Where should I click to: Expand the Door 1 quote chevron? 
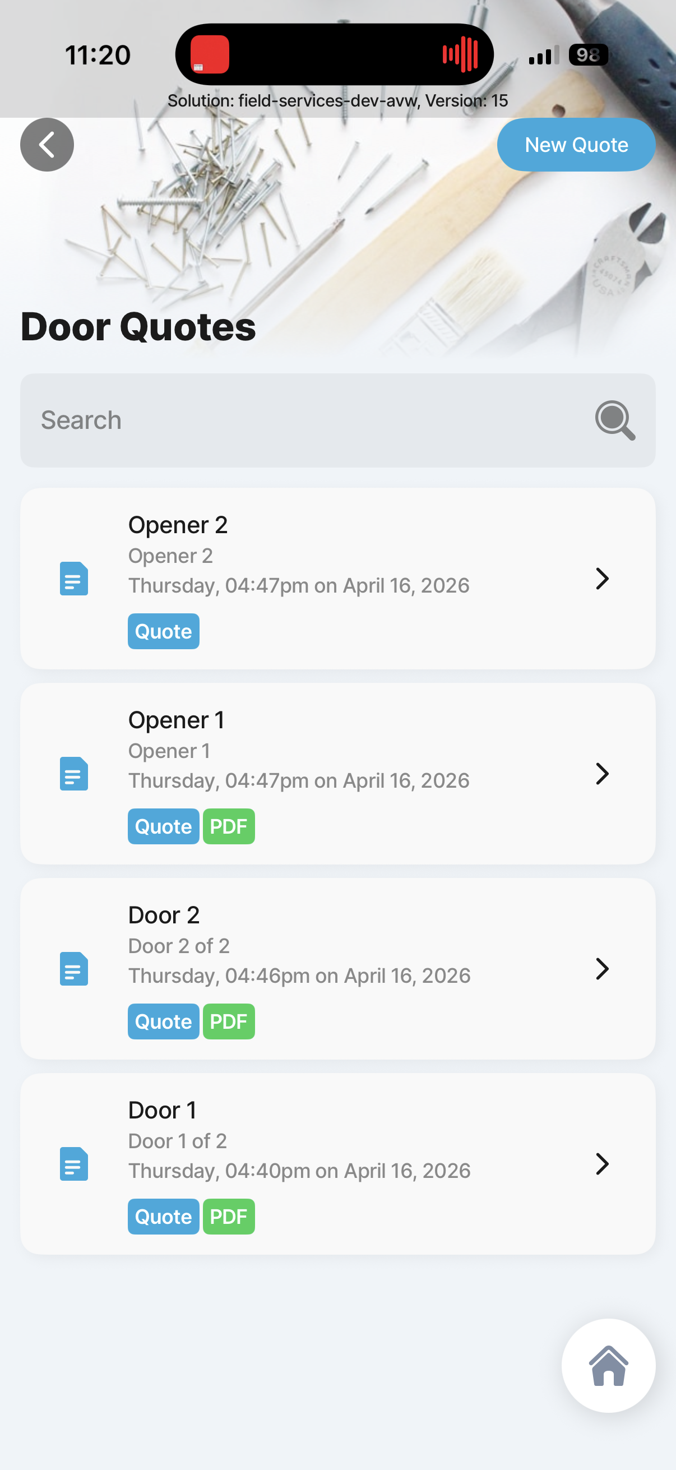coord(602,1164)
